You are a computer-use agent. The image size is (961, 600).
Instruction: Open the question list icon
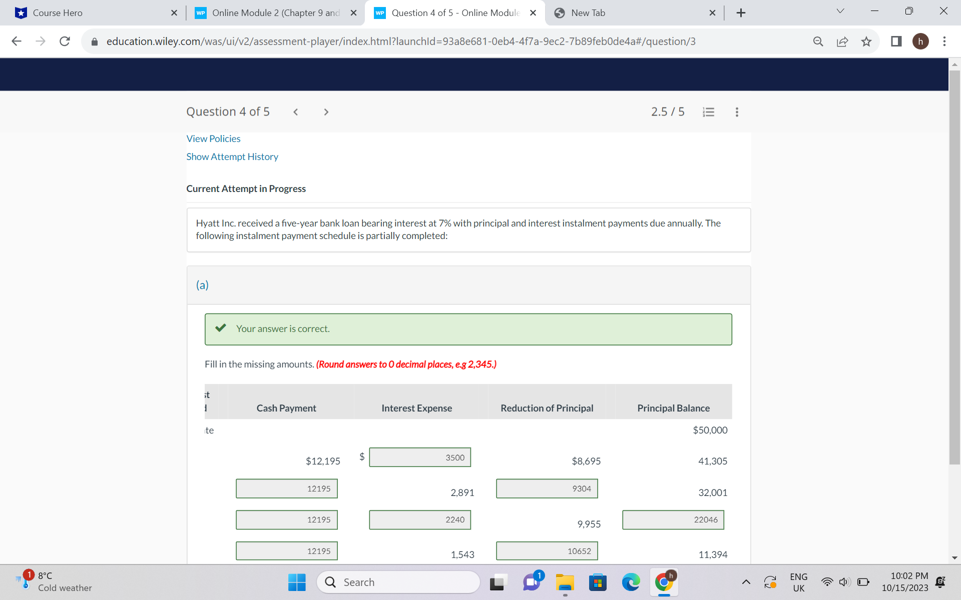click(708, 112)
